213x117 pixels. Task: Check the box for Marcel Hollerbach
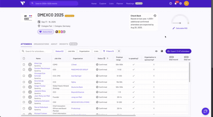click(x=24, y=108)
